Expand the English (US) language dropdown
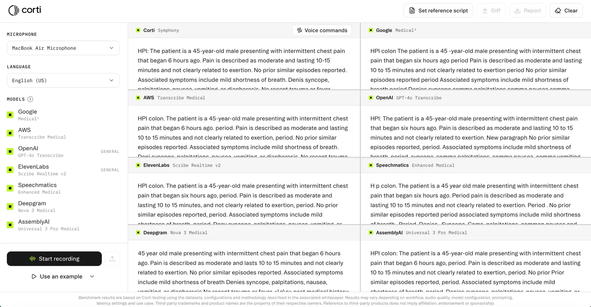 pos(63,80)
